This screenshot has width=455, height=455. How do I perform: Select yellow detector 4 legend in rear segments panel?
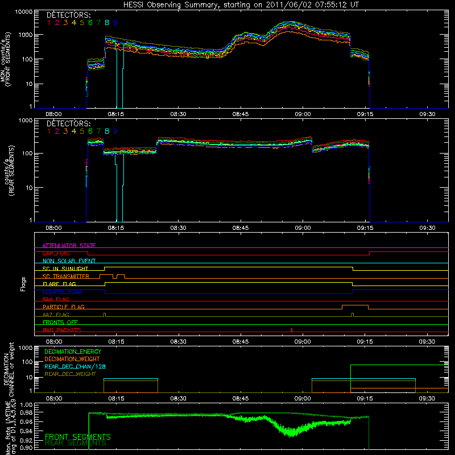click(x=74, y=131)
